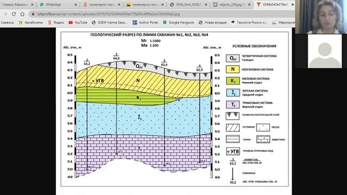The height and width of the screenshot is (195, 347).
Task: Close the active 0349d345e378a0 tab
Action: click(x=293, y=4)
